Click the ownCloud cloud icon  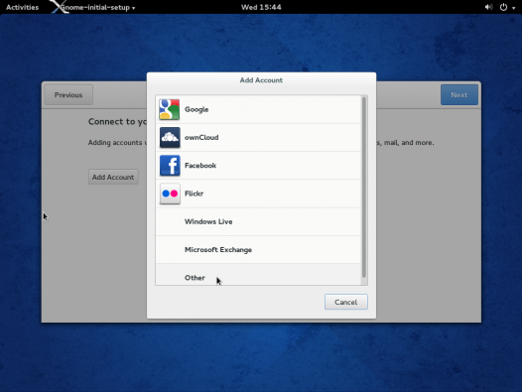pos(170,137)
